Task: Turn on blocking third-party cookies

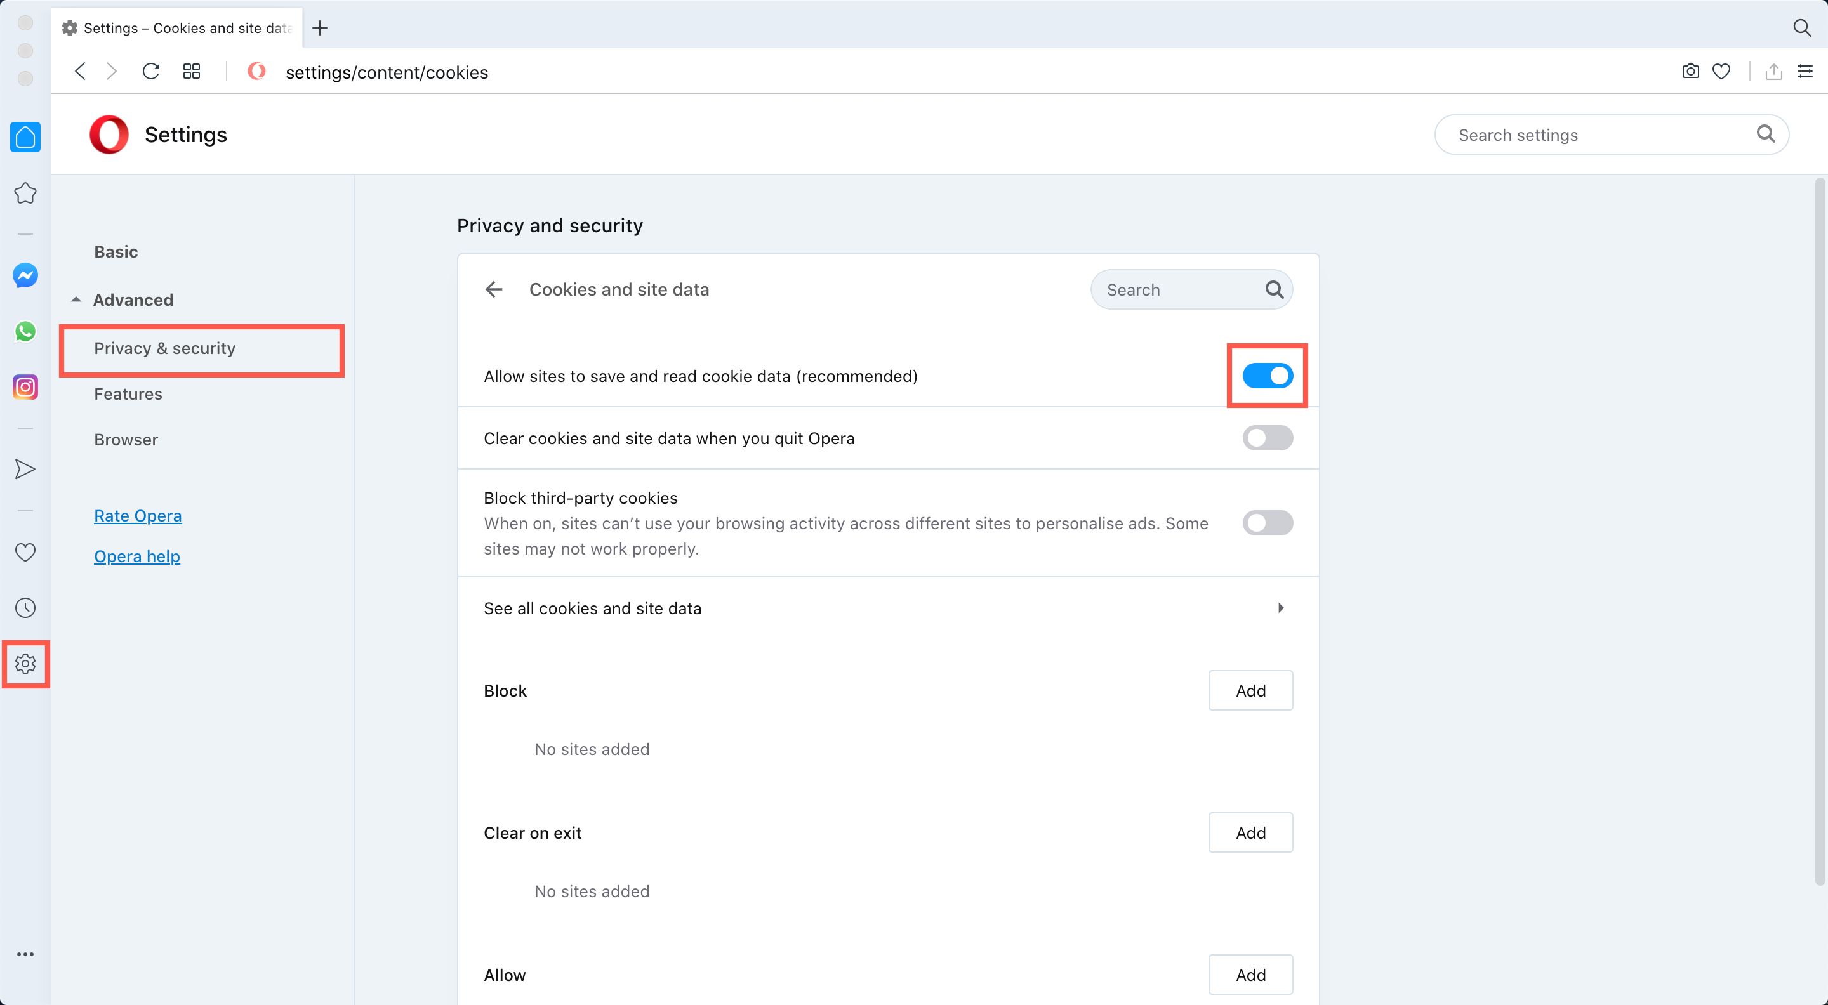Action: click(x=1268, y=523)
